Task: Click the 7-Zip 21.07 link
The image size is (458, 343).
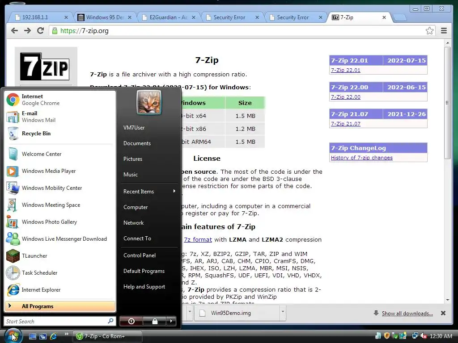Action: [x=346, y=124]
